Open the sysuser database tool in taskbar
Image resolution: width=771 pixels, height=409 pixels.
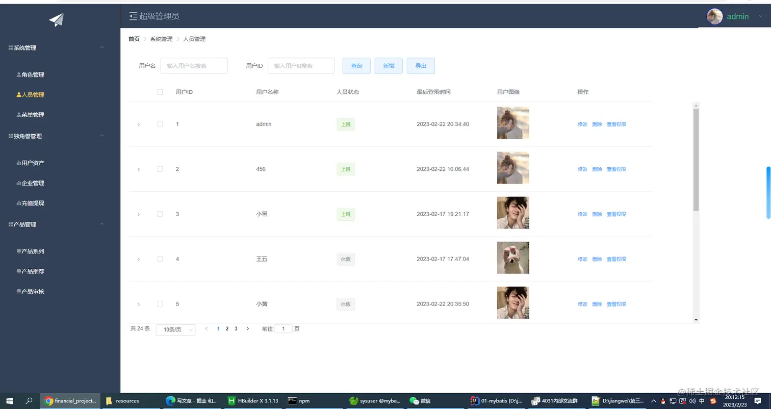[375, 401]
